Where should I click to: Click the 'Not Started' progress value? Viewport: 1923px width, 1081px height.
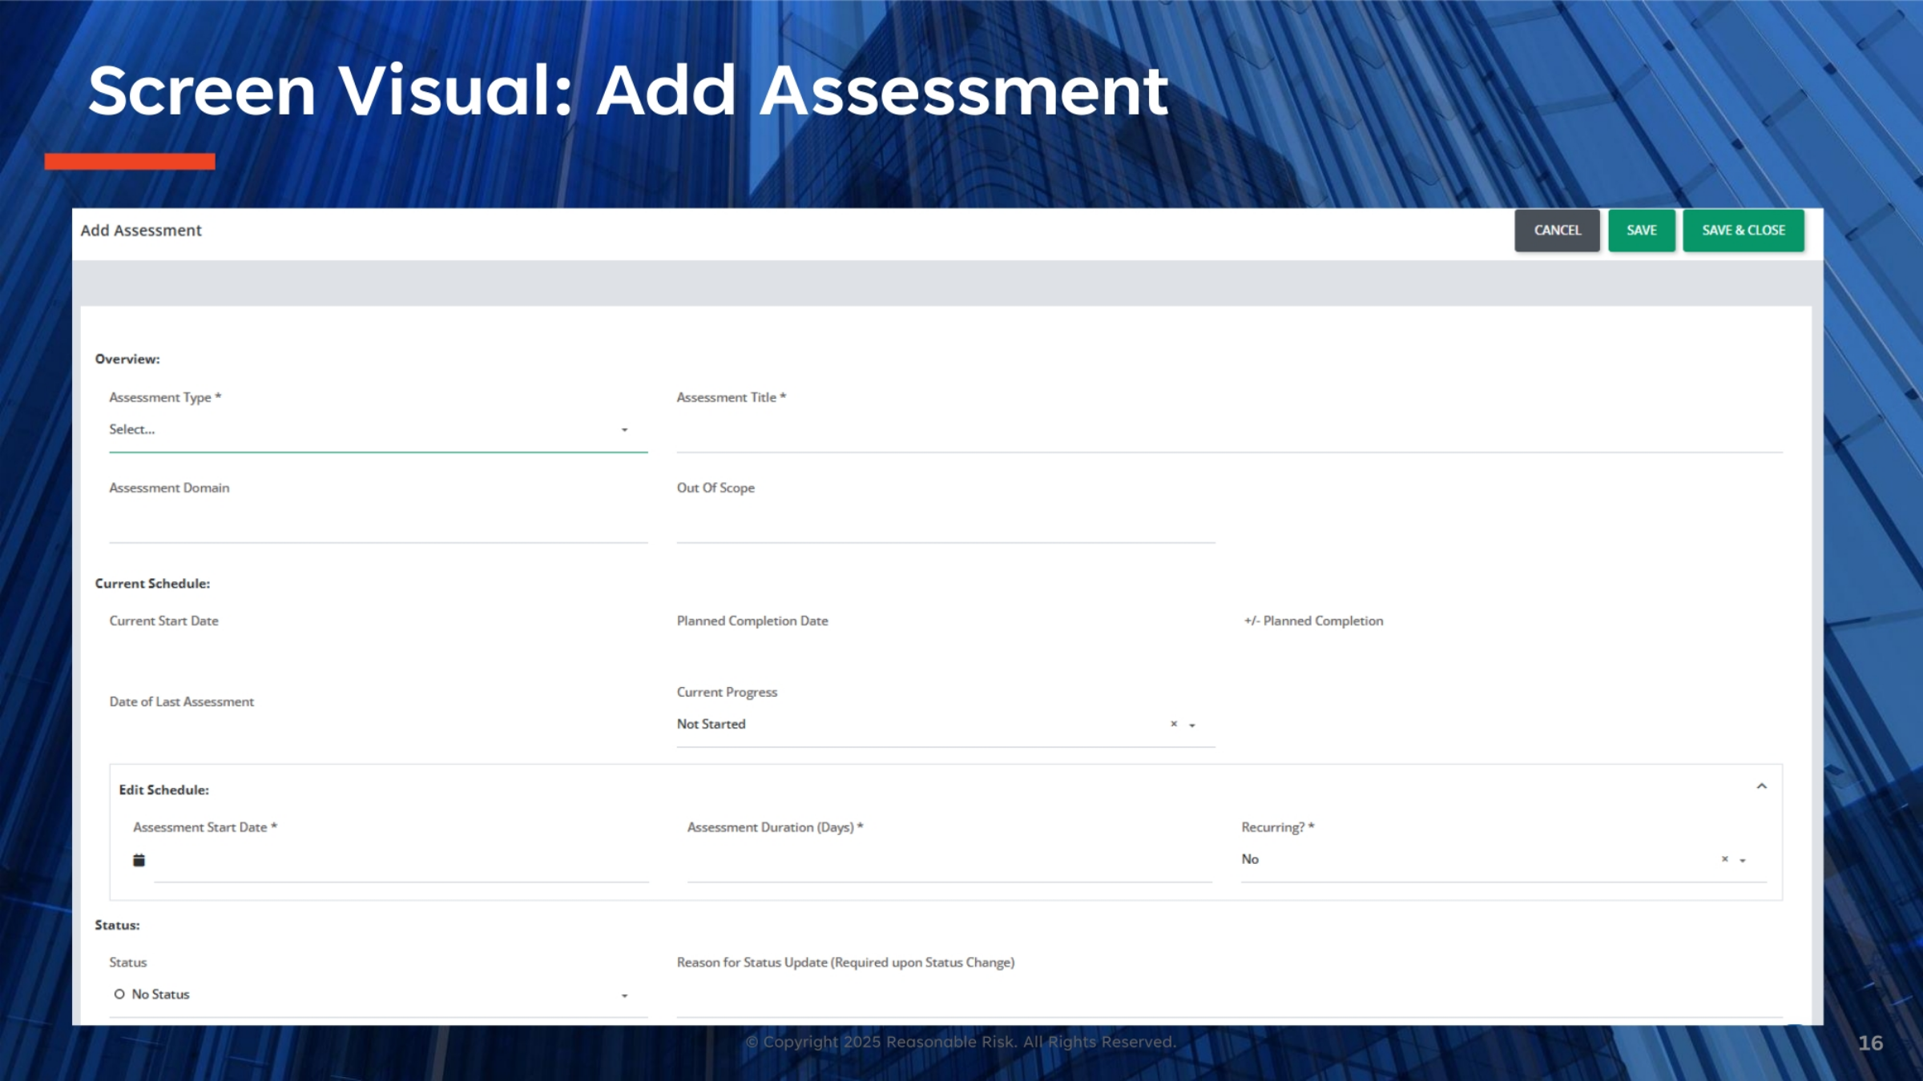[x=711, y=724]
